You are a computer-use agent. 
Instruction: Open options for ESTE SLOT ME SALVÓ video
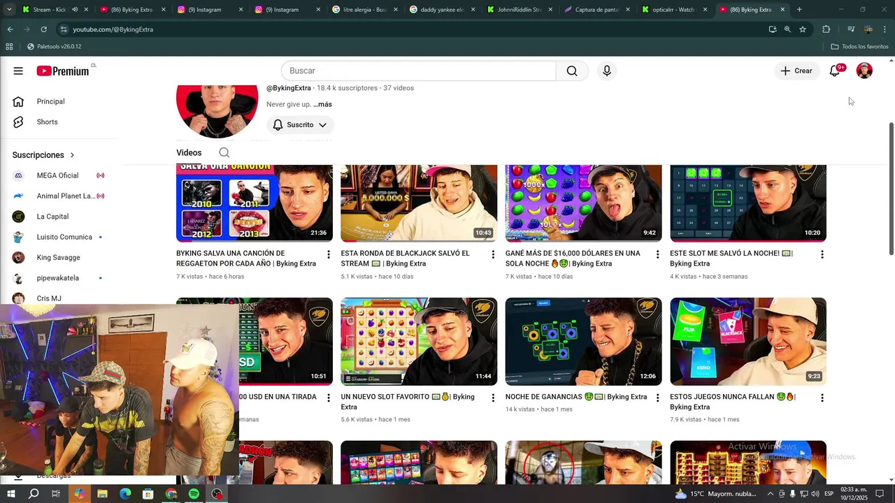822,254
